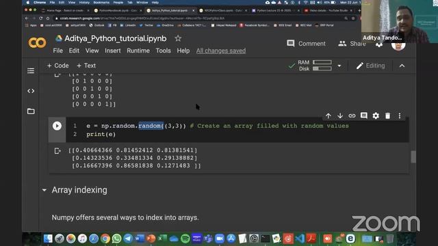Image resolution: width=438 pixels, height=246 pixels.
Task: Click the code line print(e)
Action: (x=101, y=135)
